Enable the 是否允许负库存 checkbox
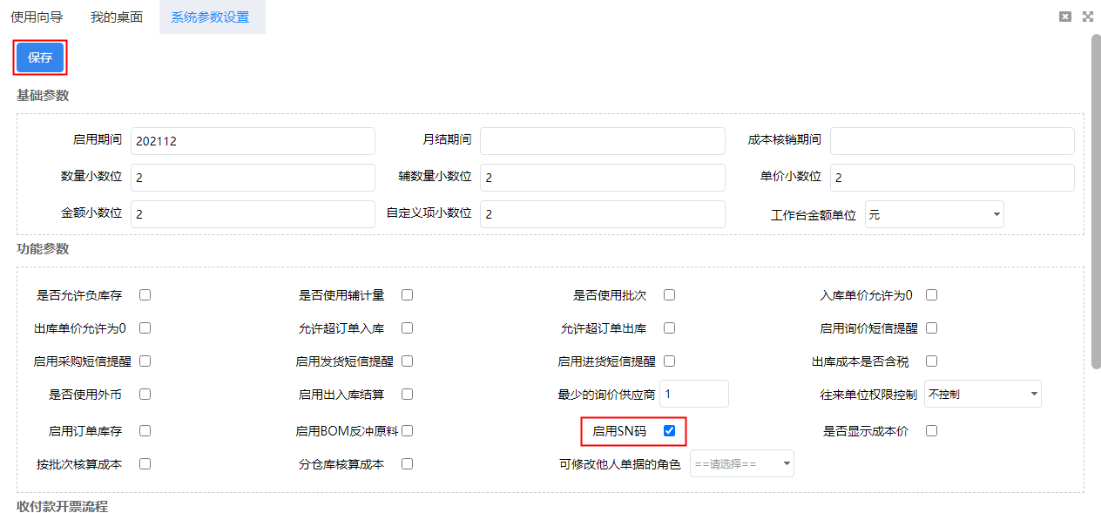 pyautogui.click(x=145, y=294)
